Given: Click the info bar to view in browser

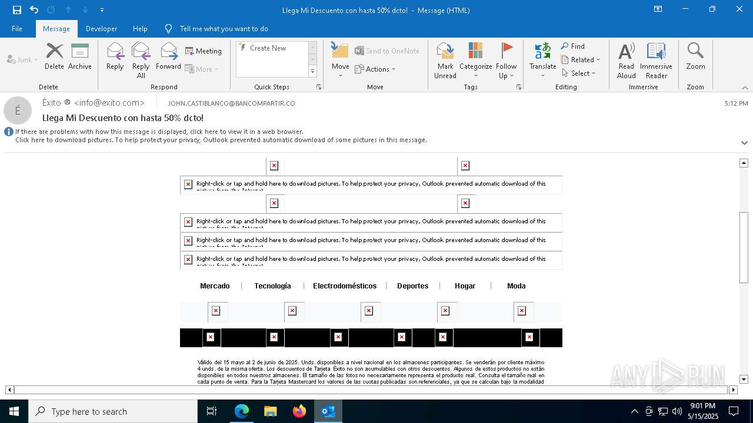Looking at the screenshot, I should point(159,132).
